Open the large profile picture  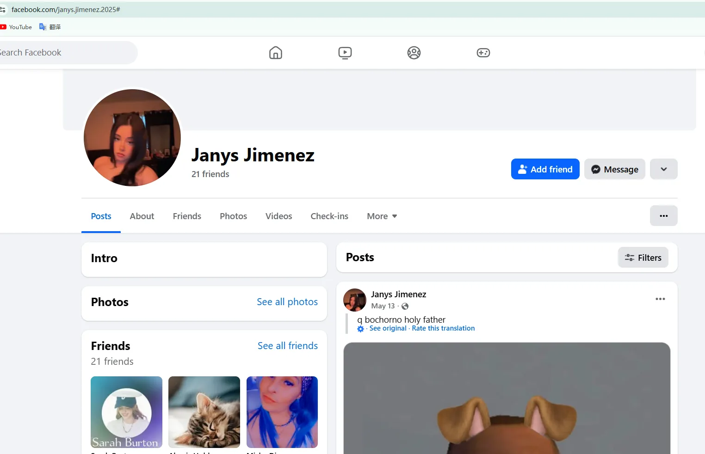click(132, 138)
